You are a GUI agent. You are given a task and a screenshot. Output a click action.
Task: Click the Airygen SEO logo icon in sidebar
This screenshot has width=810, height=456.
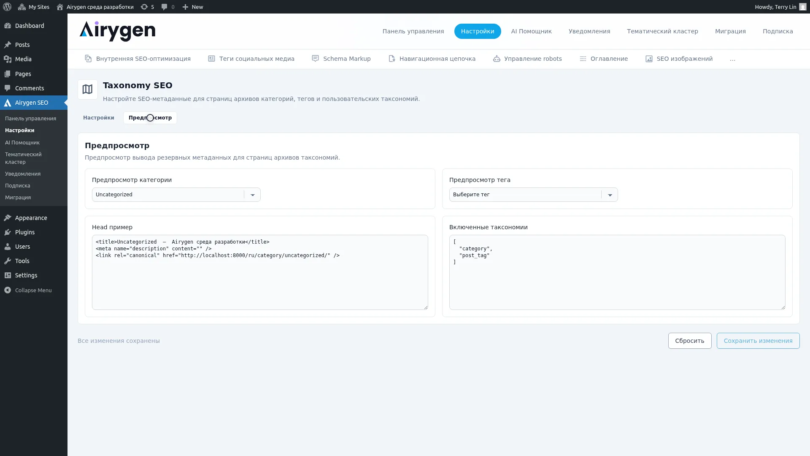click(x=8, y=103)
